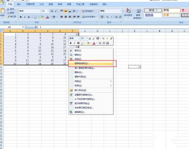Screen dimensions: 189x149
Task: Click the Merge and Center (合并后居中) button
Action: point(89,17)
